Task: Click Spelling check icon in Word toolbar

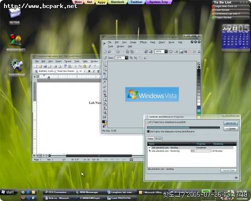Action: 65,66
